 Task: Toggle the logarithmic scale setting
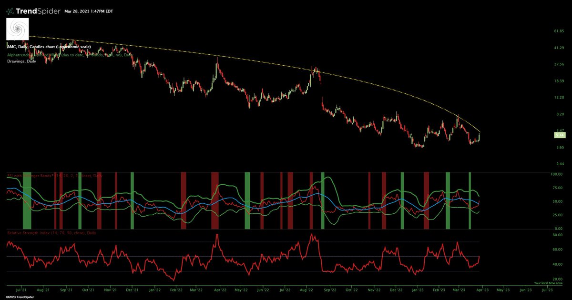coord(74,47)
